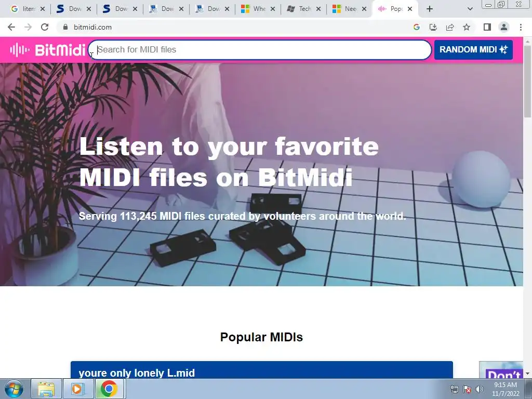The image size is (532, 399).
Task: Click the page's vertical scrollbar thumb
Action: coord(527,82)
